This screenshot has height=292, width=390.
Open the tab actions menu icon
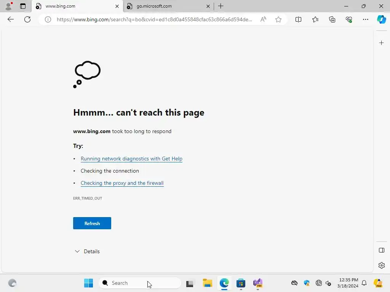pos(23,6)
